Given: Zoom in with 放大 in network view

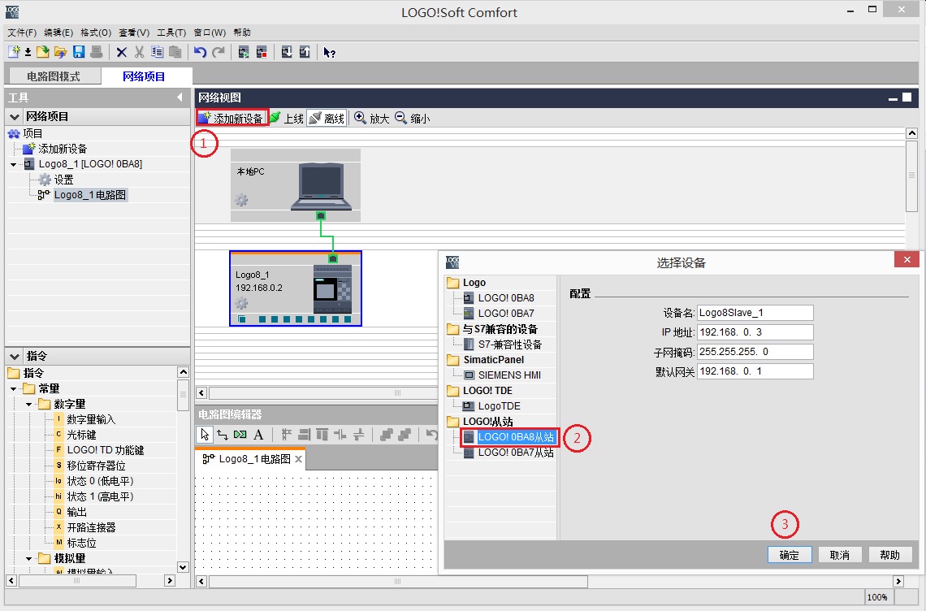Looking at the screenshot, I should click(x=371, y=118).
